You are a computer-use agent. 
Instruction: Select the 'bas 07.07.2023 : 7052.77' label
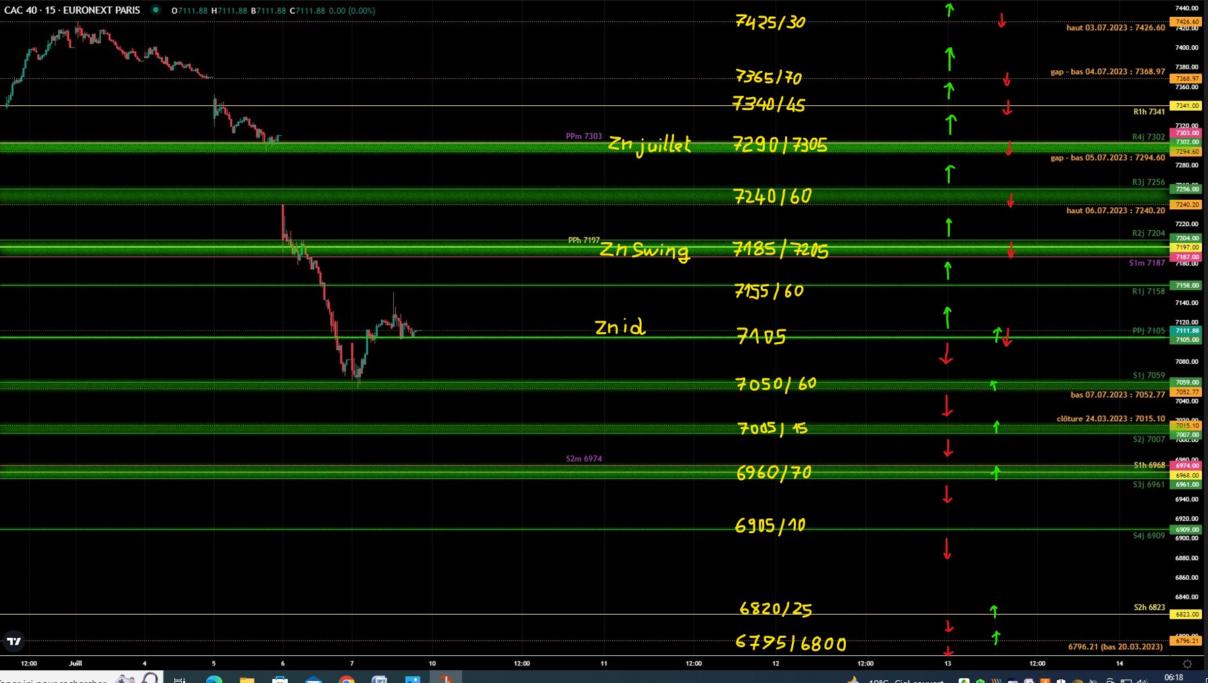1118,395
